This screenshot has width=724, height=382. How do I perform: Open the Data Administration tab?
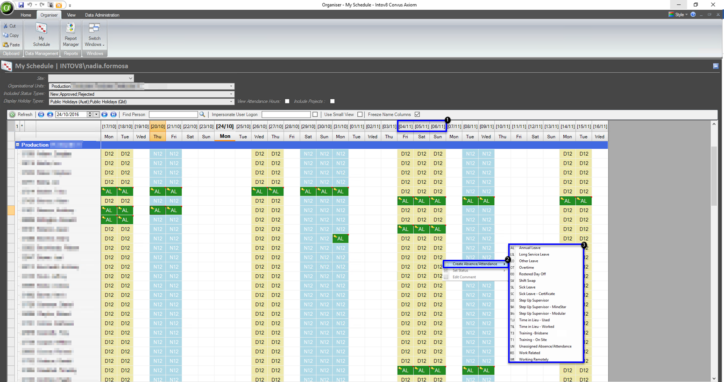[x=102, y=15]
